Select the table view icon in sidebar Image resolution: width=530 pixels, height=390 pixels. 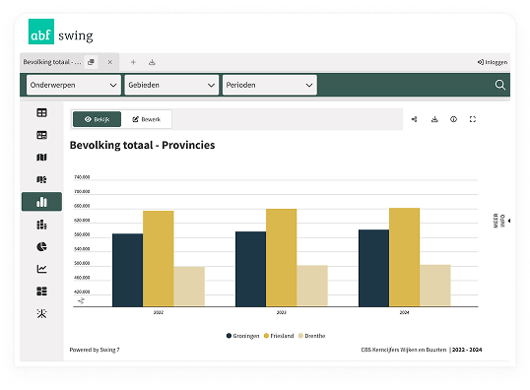coord(41,112)
